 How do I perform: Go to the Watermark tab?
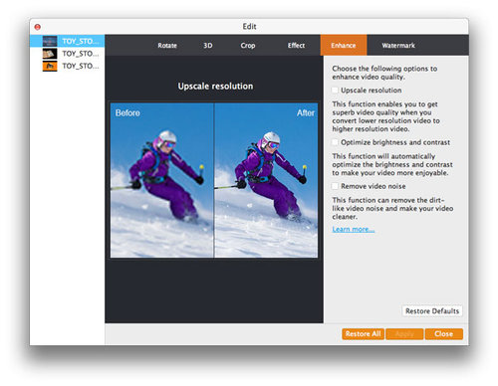pyautogui.click(x=398, y=46)
